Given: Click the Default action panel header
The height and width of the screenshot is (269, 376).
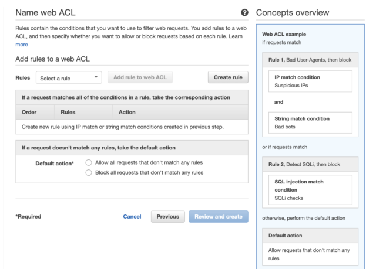Looking at the screenshot, I should tap(310, 236).
